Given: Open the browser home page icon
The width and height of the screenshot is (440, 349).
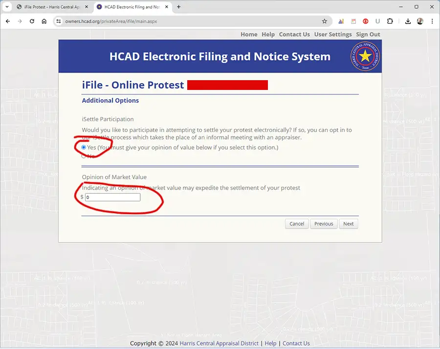Looking at the screenshot, I should (x=44, y=22).
